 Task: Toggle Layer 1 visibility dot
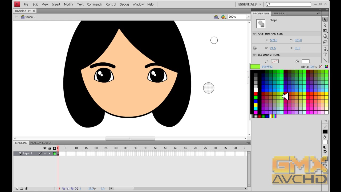[x=45, y=154]
